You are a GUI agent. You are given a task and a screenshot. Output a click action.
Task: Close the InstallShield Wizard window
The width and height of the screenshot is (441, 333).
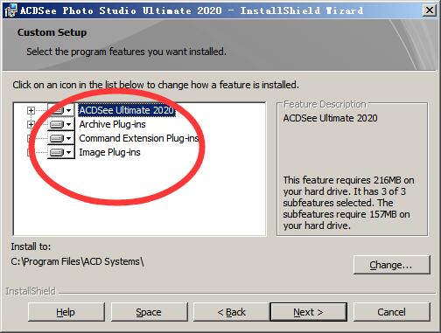click(x=429, y=10)
